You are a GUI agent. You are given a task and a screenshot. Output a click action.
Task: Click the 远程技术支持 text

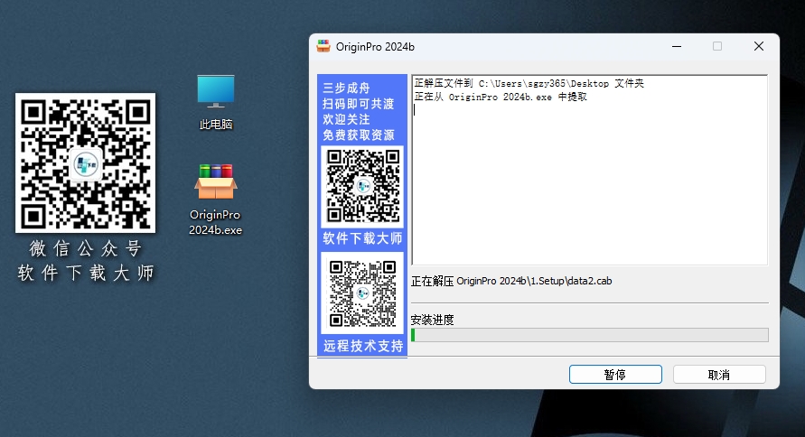363,346
